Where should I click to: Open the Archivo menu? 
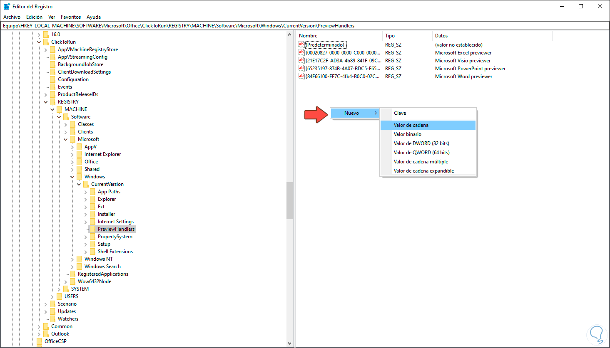[12, 17]
